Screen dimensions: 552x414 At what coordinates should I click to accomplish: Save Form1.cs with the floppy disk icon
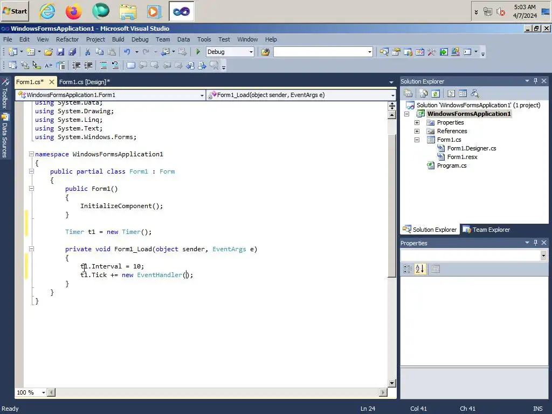coord(60,52)
